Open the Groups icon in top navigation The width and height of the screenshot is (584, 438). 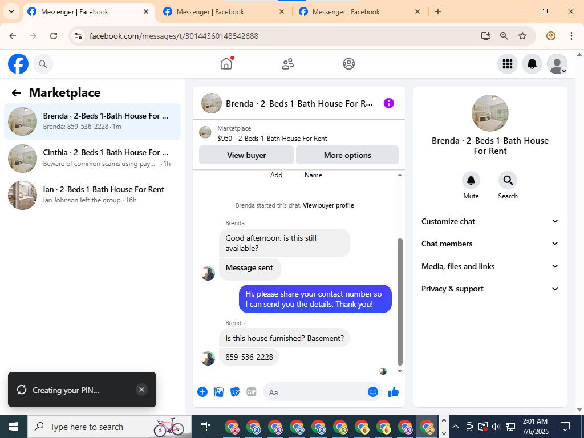pyautogui.click(x=348, y=64)
